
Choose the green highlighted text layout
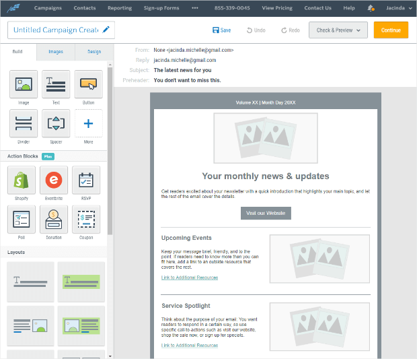tap(81, 282)
